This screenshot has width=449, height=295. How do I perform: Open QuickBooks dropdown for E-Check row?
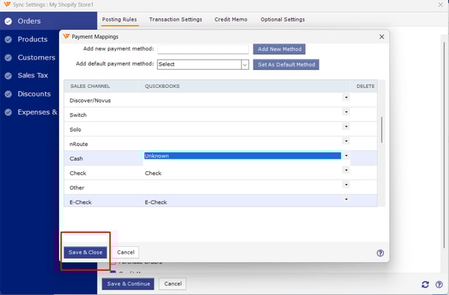pos(346,199)
